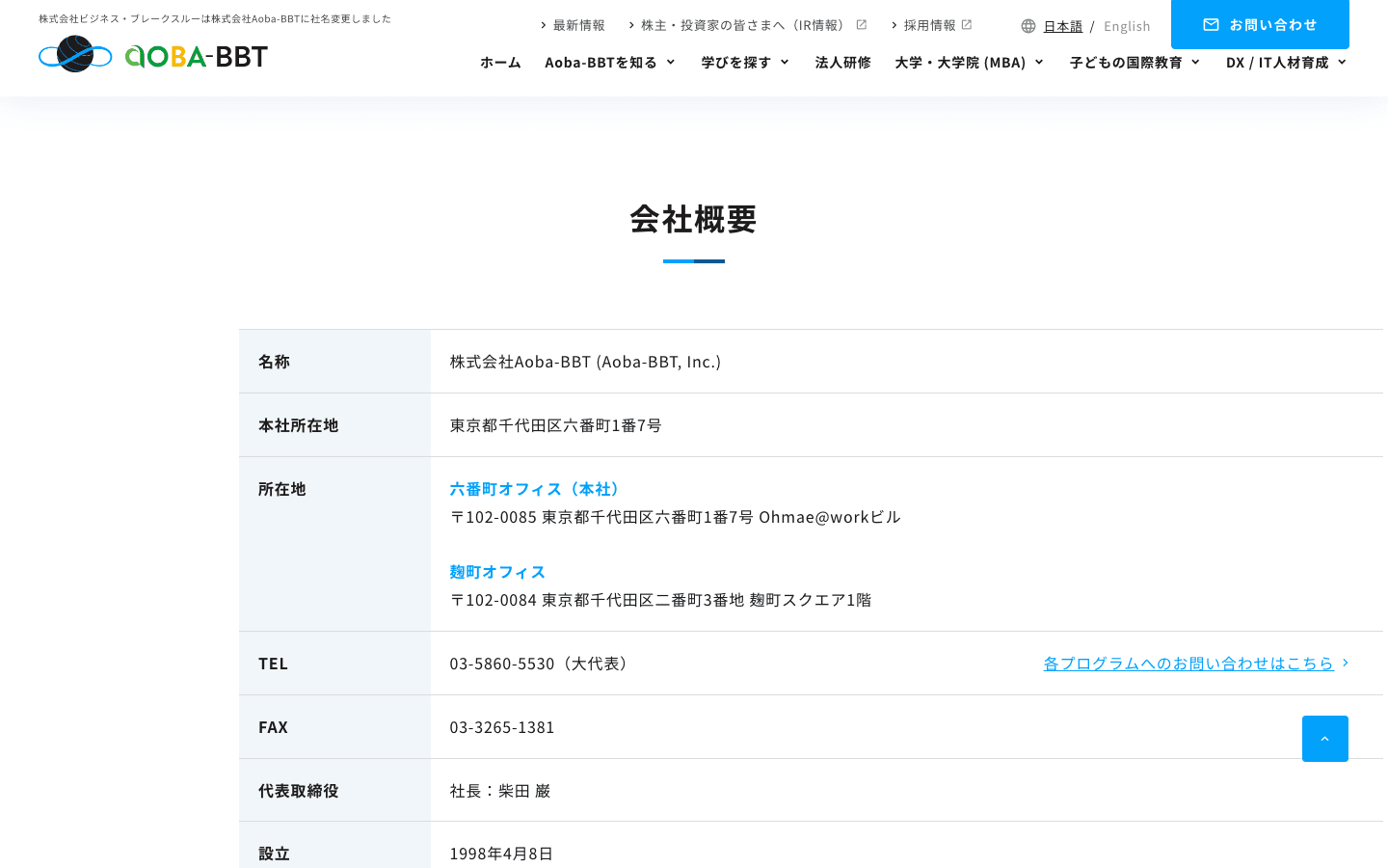Switch language to English
The height and width of the screenshot is (868, 1388).
coord(1127,26)
